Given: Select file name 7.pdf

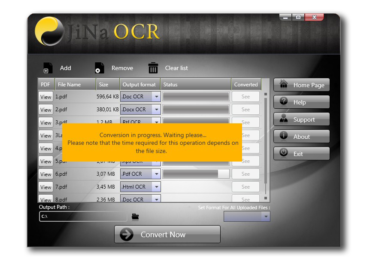Looking at the screenshot, I should [x=61, y=187].
